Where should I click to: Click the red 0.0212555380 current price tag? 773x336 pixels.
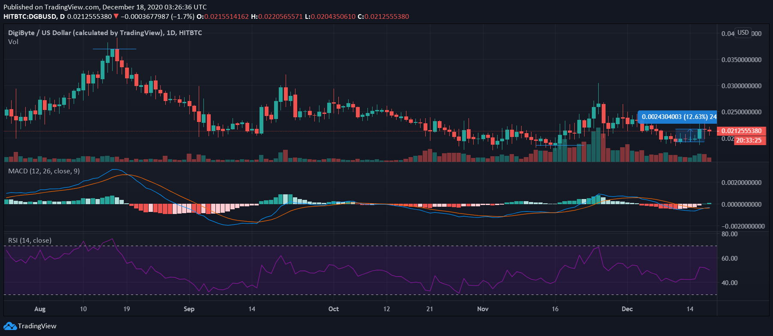pos(741,131)
